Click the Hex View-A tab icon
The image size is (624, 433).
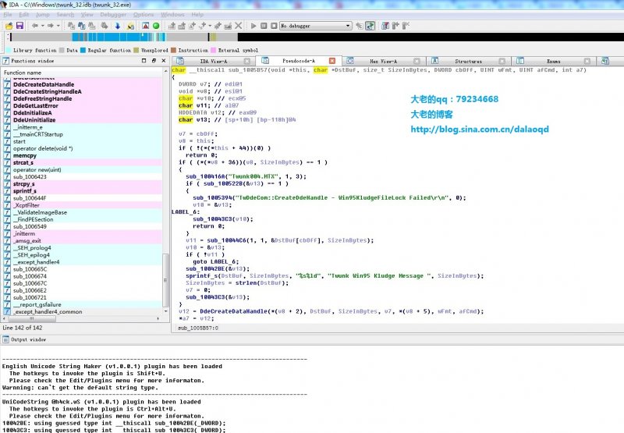350,61
